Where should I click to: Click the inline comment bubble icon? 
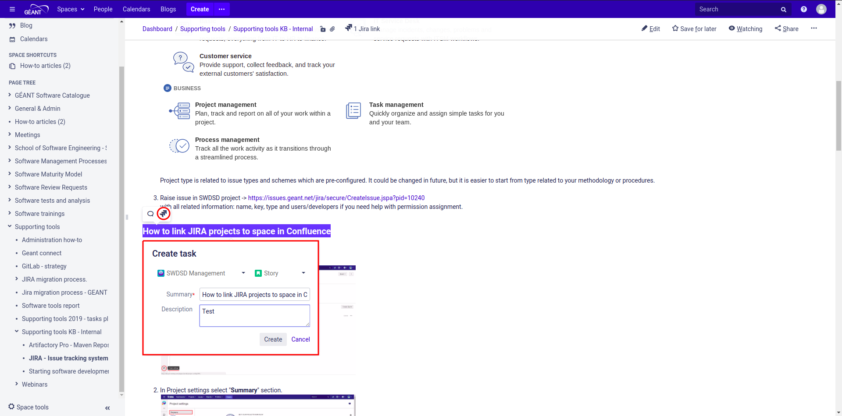(x=150, y=214)
